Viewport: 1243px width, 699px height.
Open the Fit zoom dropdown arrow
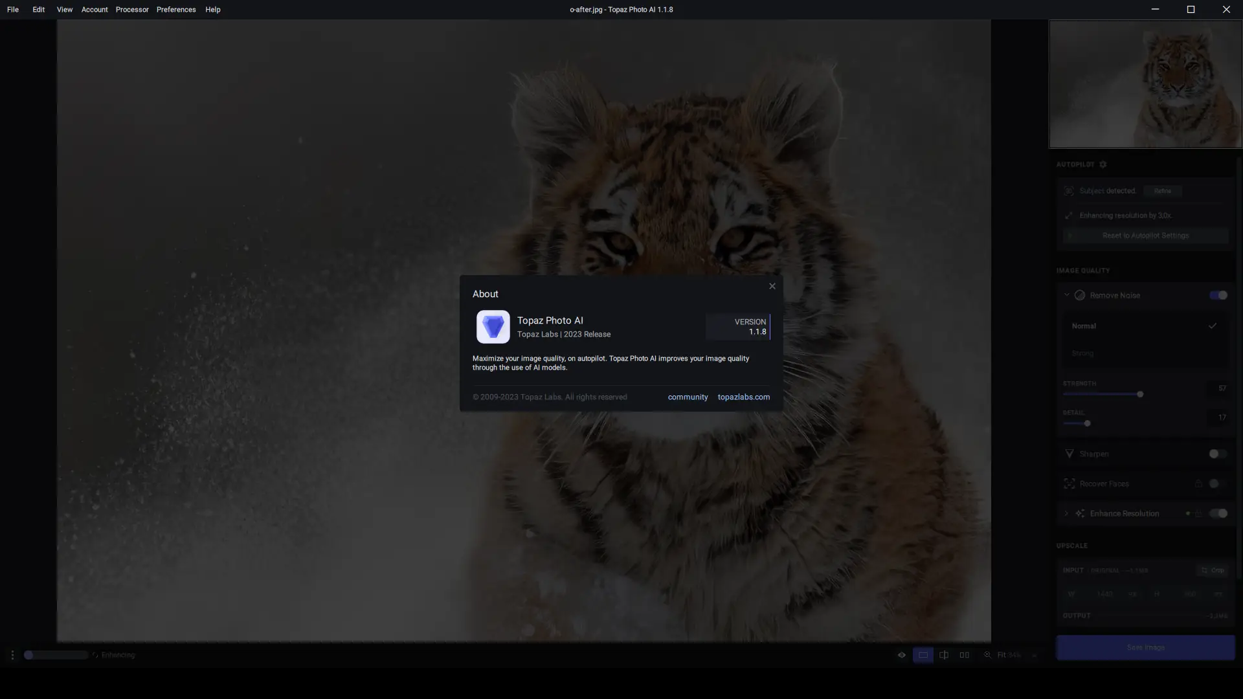(x=1034, y=656)
